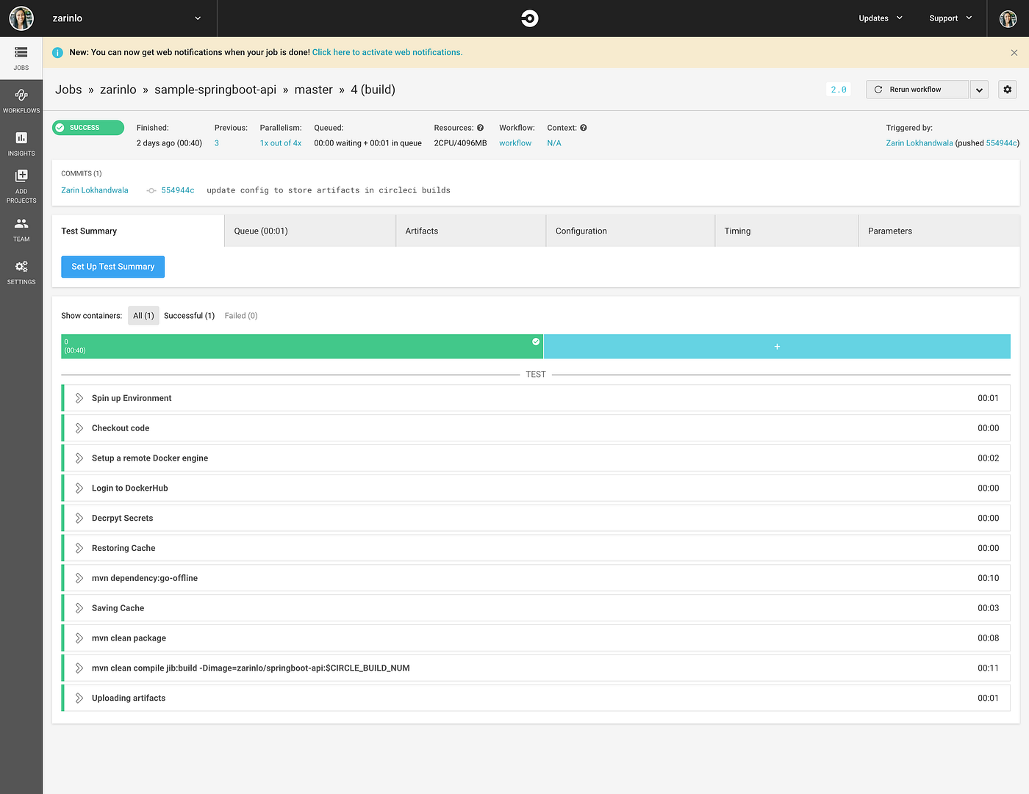Screen dimensions: 1029x794
Task: Dismiss the web notifications banner
Action: tap(1014, 53)
